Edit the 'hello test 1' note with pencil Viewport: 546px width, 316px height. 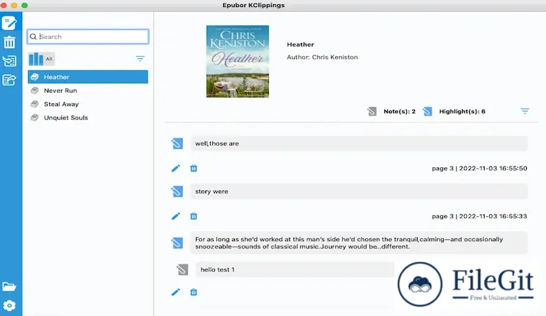176,292
